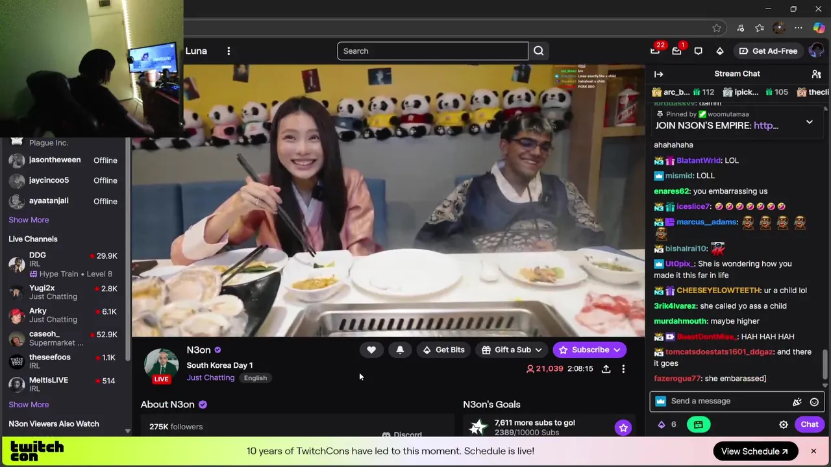Click the chat scrollbar thumb
Screen dimensions: 831x467
(826, 365)
